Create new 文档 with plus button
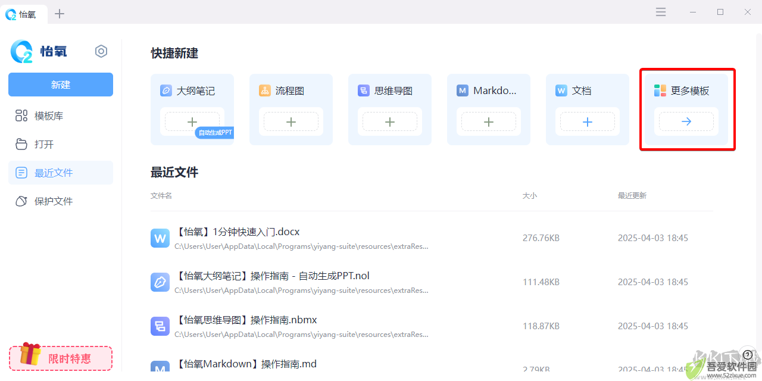This screenshot has width=762, height=381. pos(588,121)
